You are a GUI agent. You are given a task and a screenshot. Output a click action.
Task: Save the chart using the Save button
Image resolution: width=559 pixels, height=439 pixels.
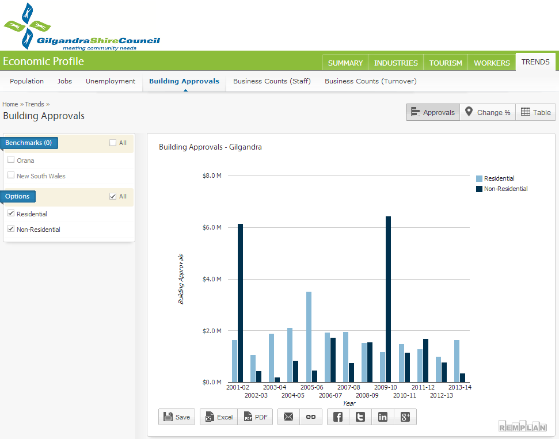(177, 417)
